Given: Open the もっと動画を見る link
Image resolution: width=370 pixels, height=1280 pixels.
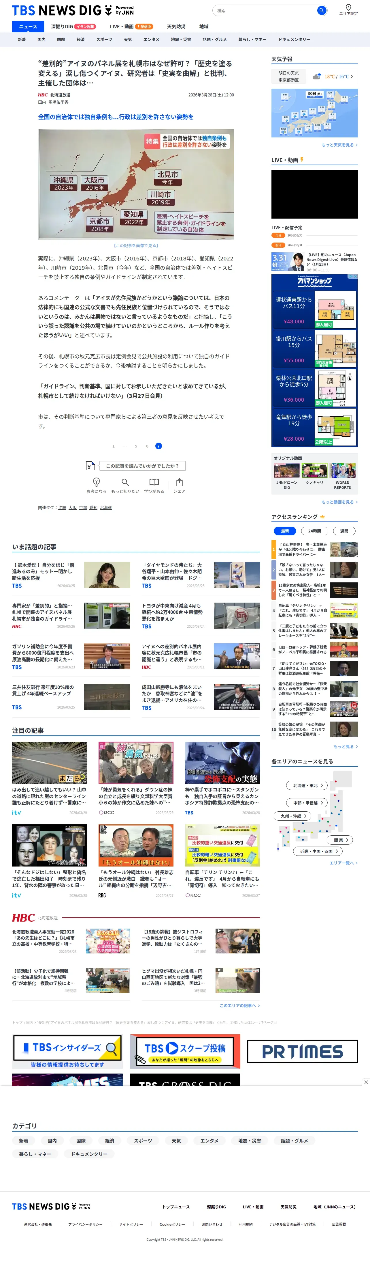Looking at the screenshot, I should pyautogui.click(x=340, y=502).
